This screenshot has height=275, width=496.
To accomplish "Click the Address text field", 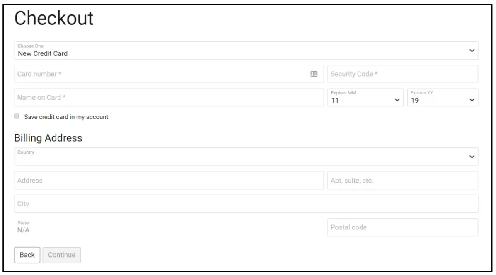I will point(169,181).
